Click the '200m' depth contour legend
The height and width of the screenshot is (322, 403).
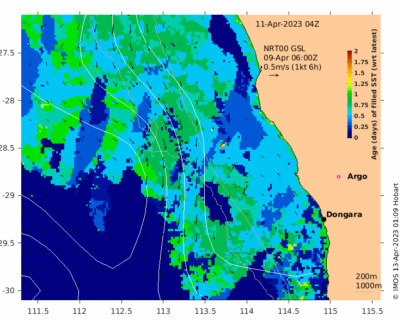[x=367, y=276]
